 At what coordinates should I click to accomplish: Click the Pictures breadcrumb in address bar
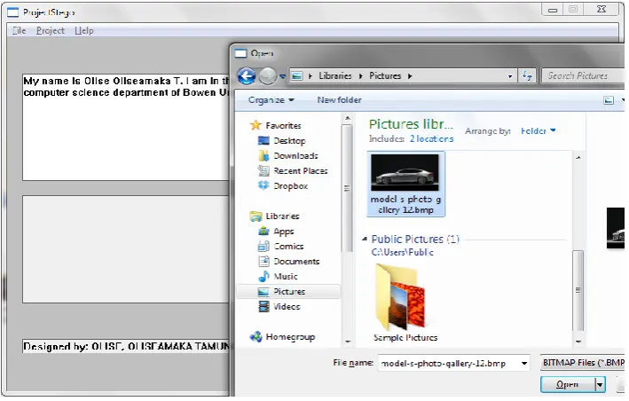click(x=385, y=75)
